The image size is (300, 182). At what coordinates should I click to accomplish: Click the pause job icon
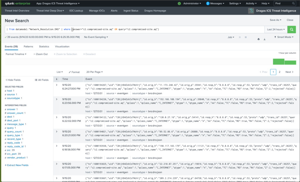click(240, 37)
